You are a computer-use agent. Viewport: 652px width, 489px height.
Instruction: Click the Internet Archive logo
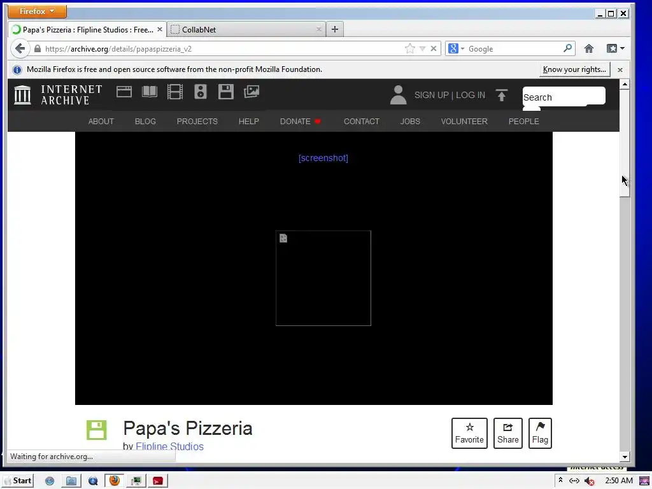coord(58,95)
